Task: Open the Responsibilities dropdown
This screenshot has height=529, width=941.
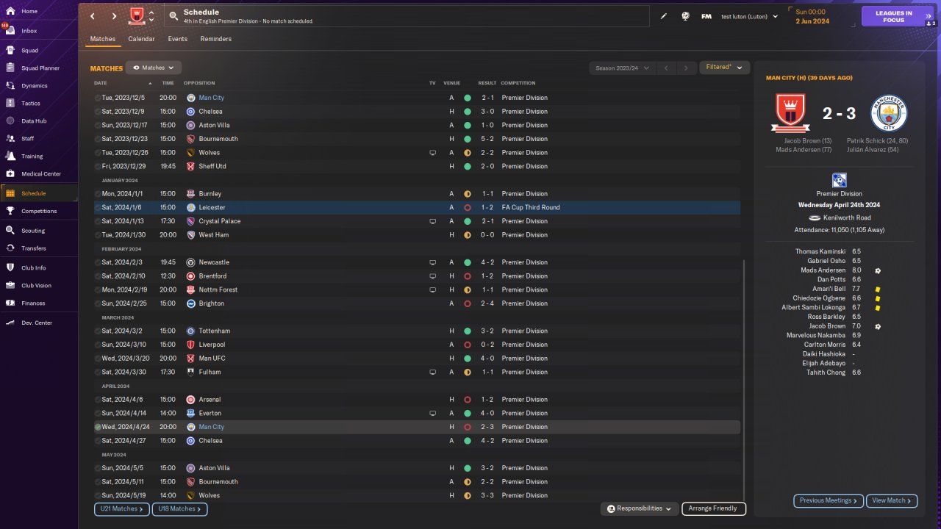Action: [x=639, y=508]
